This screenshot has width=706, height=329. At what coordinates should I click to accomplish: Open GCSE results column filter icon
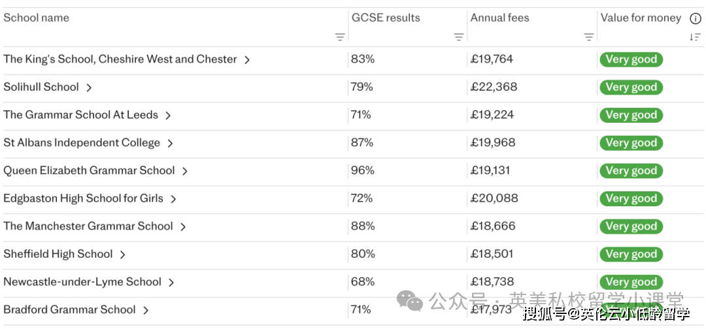[459, 37]
